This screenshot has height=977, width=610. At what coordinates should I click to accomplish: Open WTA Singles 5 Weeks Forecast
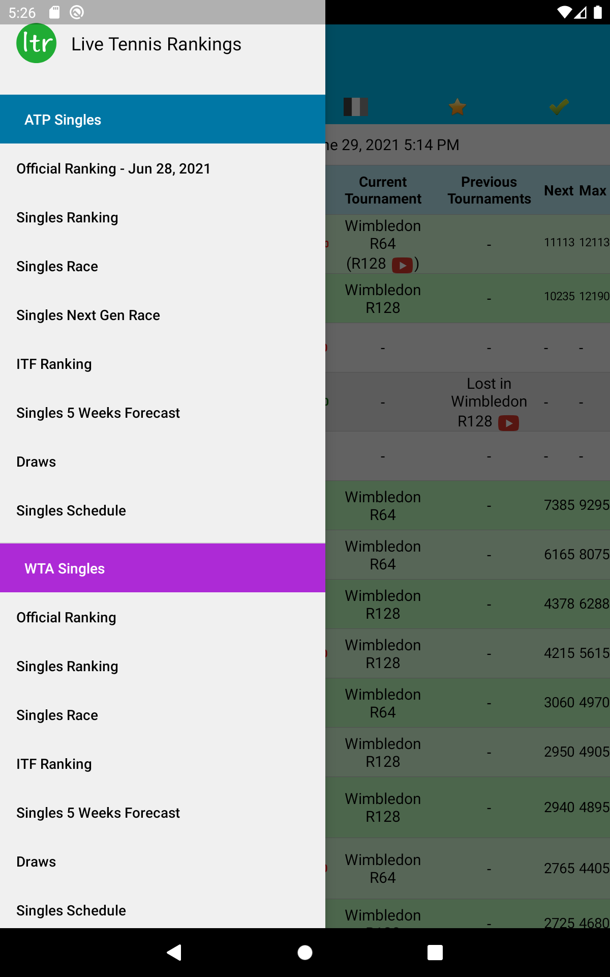(x=163, y=813)
